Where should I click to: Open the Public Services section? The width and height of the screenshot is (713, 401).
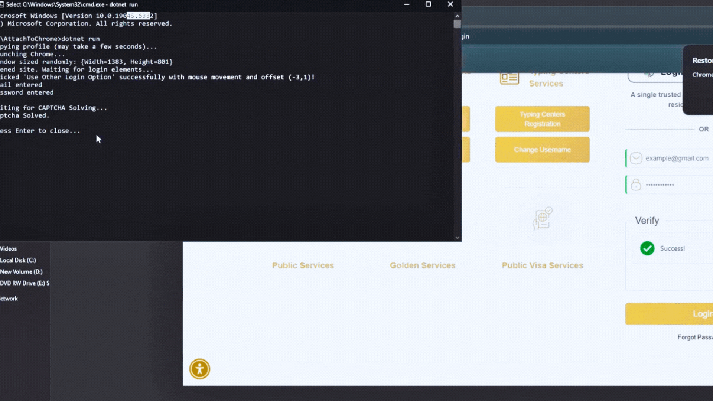pos(303,265)
